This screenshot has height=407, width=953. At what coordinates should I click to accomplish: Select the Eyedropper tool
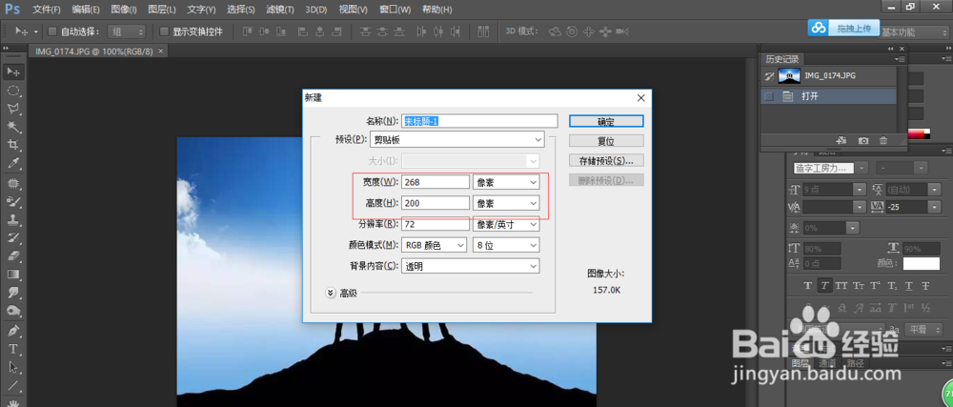[13, 163]
